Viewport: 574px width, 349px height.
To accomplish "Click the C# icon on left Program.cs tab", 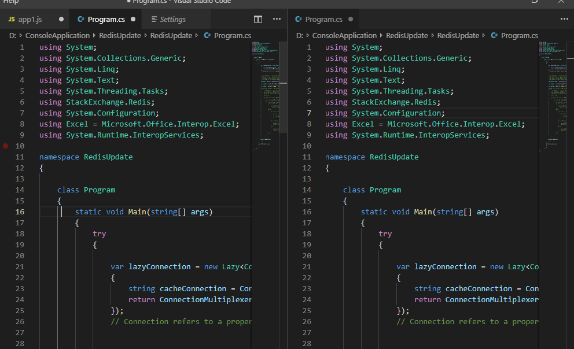I will coord(81,19).
